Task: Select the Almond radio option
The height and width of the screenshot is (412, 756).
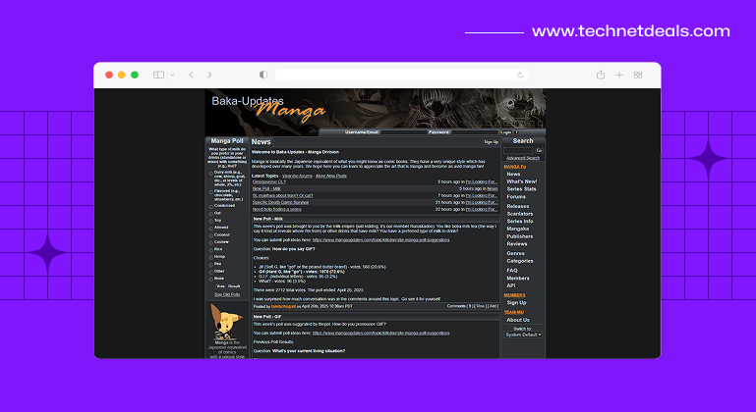Action: [x=211, y=229]
